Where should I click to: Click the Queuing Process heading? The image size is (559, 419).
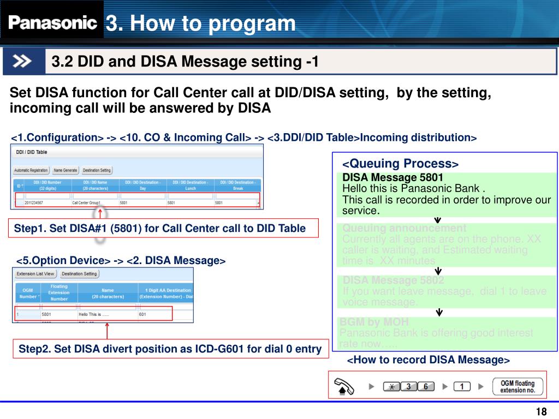[400, 163]
